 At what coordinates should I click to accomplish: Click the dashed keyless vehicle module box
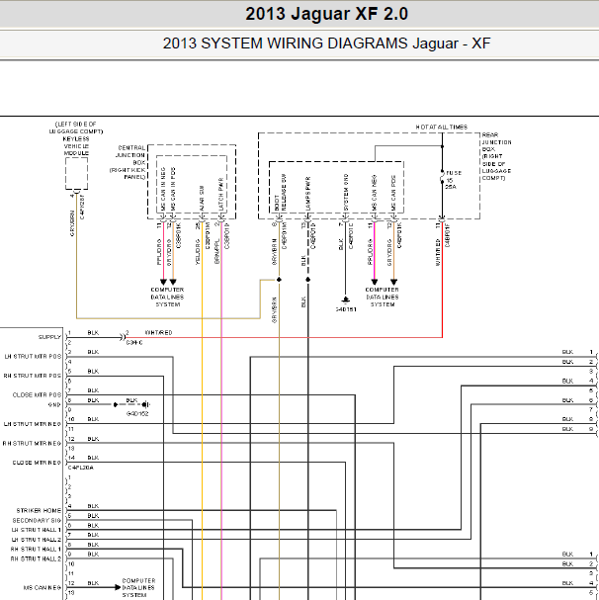(x=76, y=173)
